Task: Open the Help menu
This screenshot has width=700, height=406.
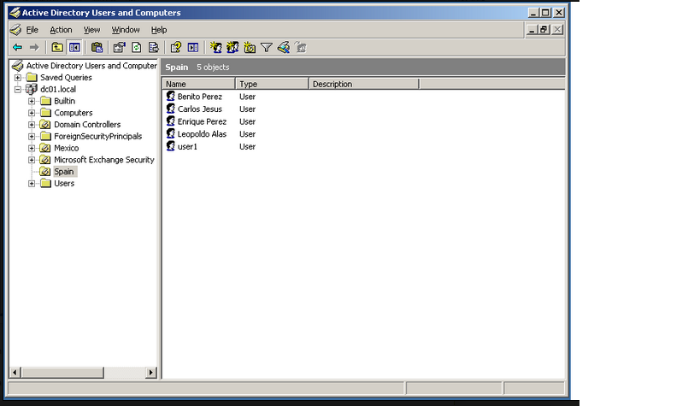Action: 158,30
